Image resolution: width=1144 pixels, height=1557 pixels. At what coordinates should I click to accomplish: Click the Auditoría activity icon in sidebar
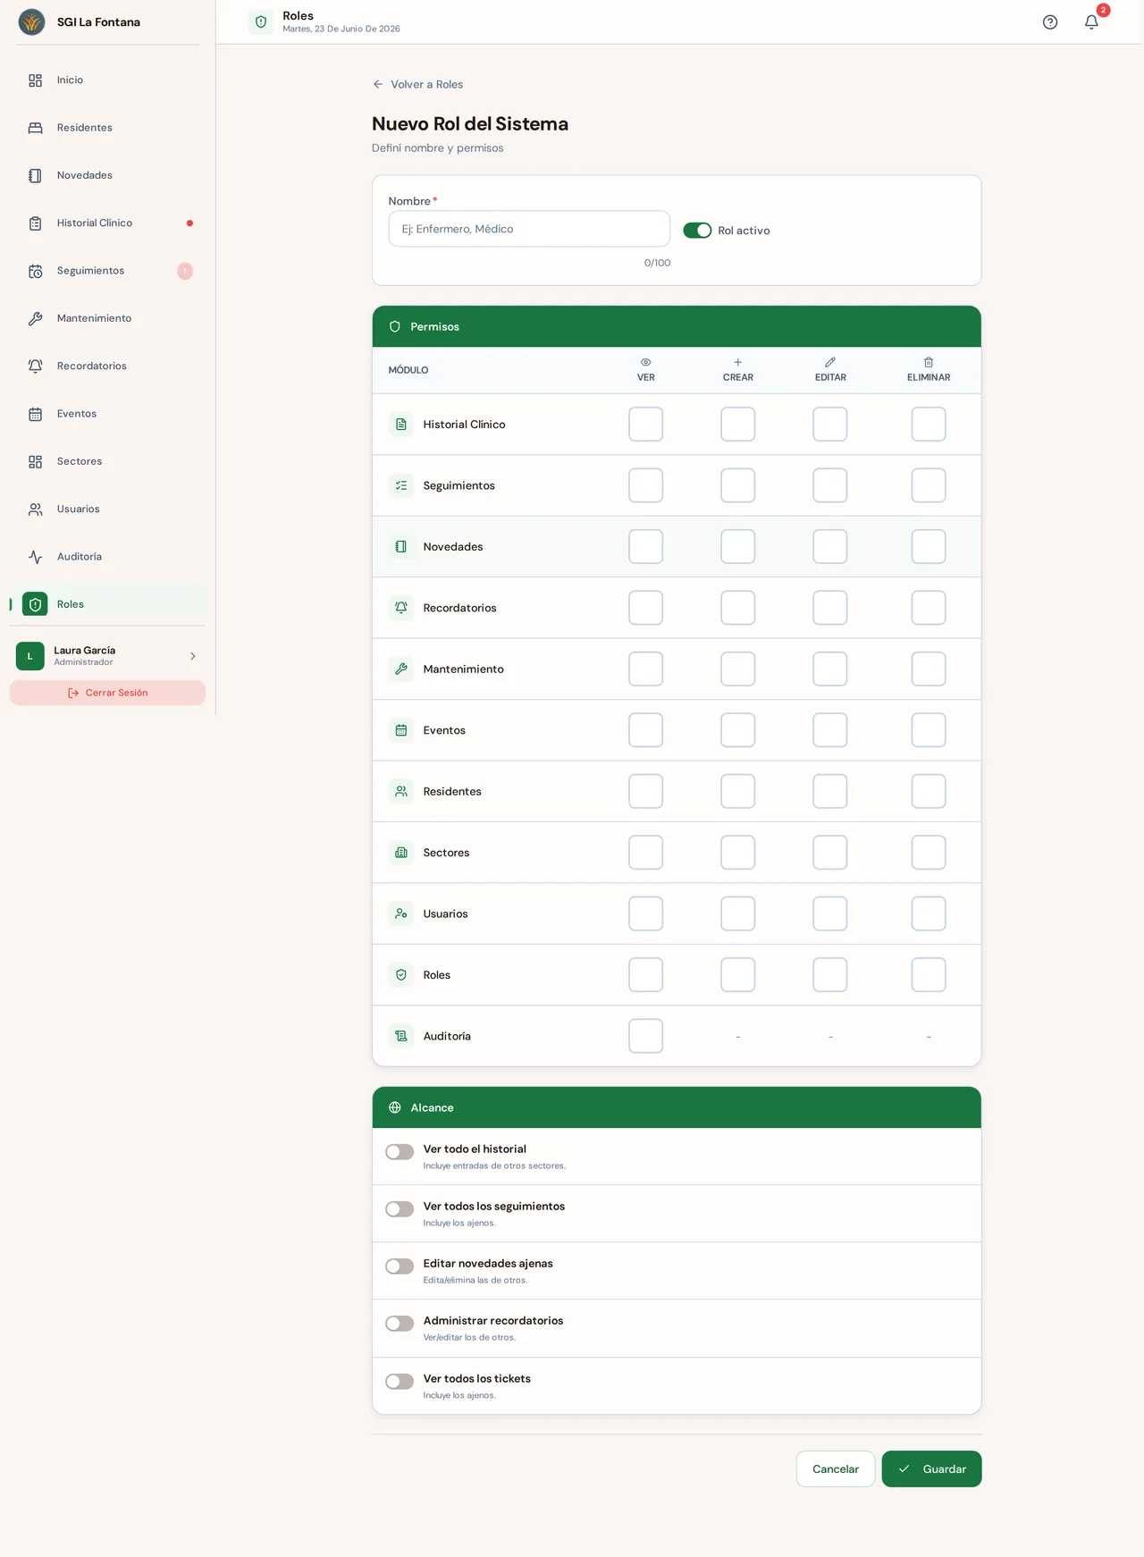(35, 557)
